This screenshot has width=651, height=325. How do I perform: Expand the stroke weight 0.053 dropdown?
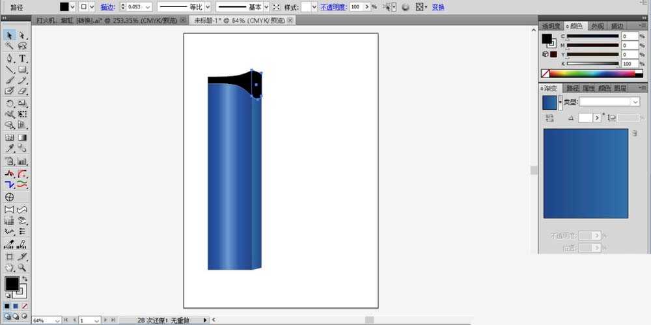point(148,7)
